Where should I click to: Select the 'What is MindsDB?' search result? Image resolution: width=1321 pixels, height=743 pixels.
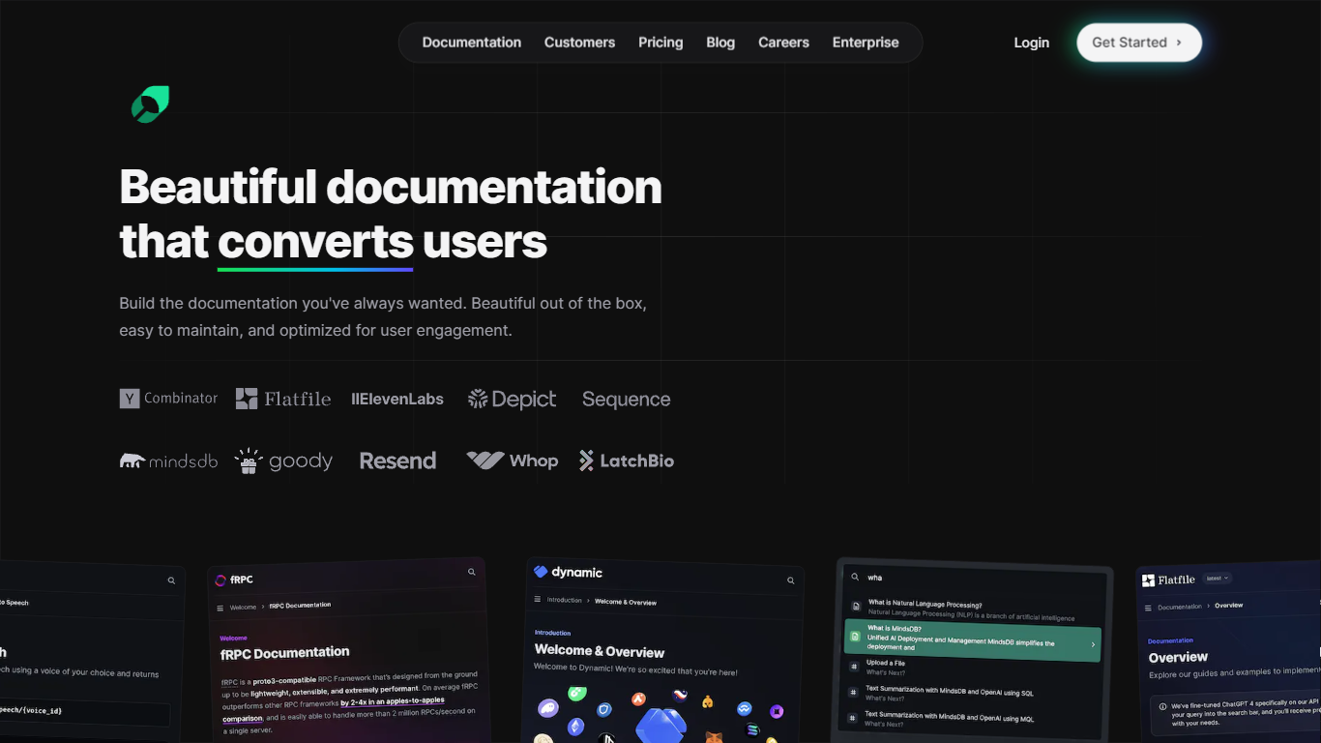click(x=972, y=640)
